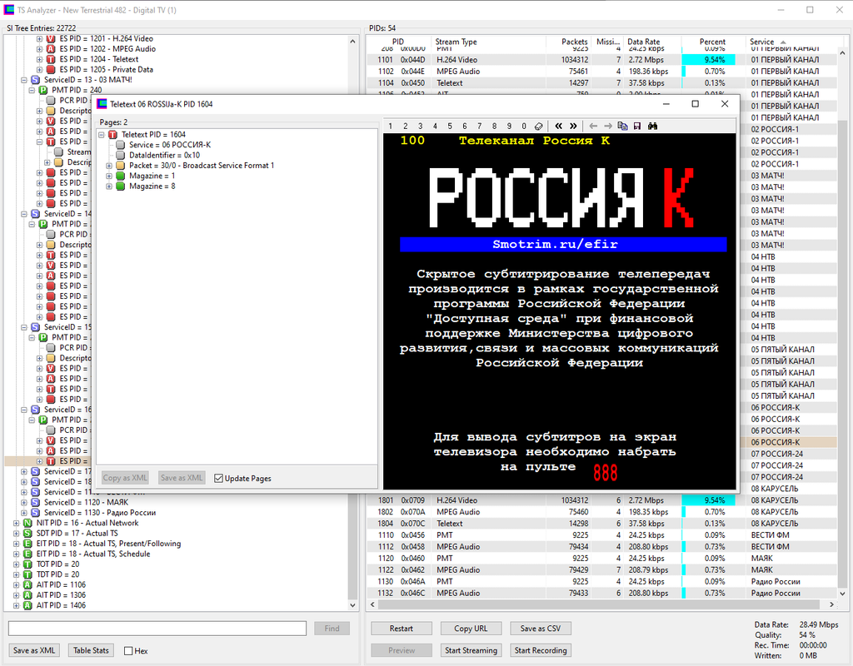Viewport: 853px width, 666px height.
Task: Click the back arrow in teletext toolbar
Action: point(593,127)
